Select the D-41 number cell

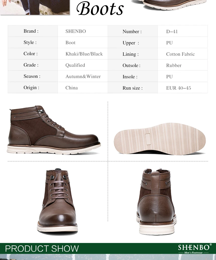(x=183, y=31)
